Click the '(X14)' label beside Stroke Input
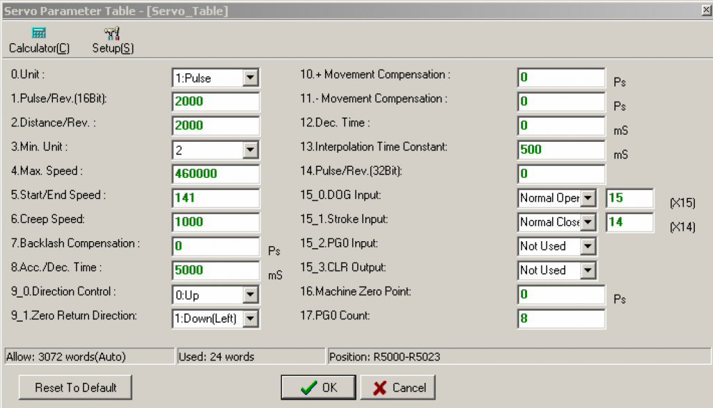713x408 pixels. (x=682, y=227)
